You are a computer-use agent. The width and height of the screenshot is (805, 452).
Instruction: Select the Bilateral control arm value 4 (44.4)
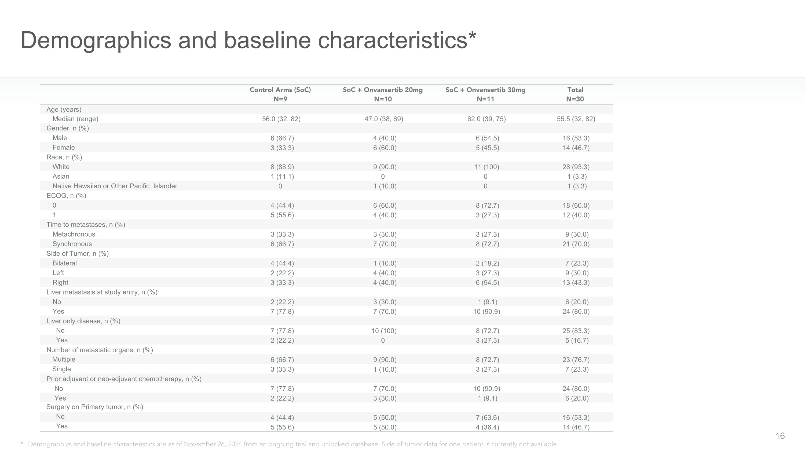tap(282, 263)
